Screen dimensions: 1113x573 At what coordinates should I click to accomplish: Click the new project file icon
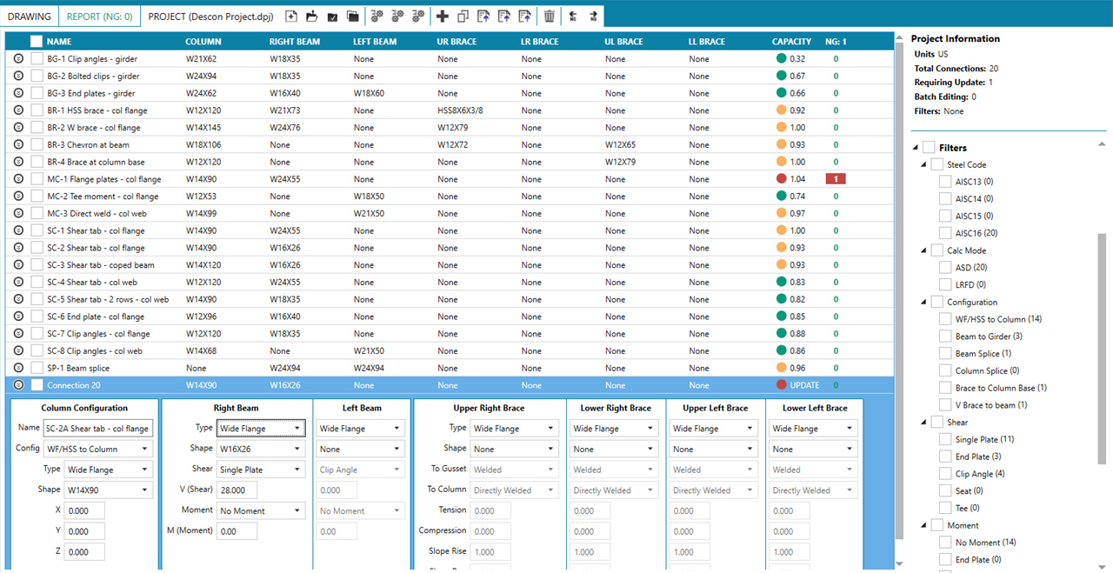click(291, 16)
